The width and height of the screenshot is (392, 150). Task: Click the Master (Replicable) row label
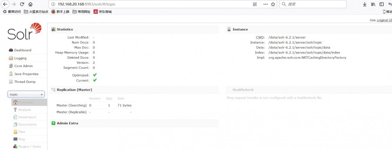[x=71, y=112]
